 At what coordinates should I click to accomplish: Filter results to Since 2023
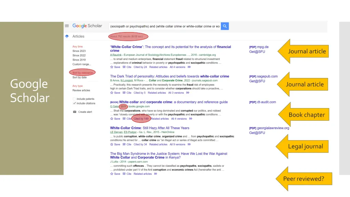(x=79, y=51)
